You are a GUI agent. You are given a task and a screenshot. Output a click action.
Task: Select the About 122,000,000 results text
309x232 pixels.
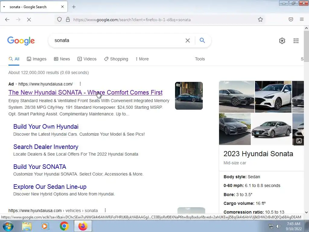click(49, 72)
